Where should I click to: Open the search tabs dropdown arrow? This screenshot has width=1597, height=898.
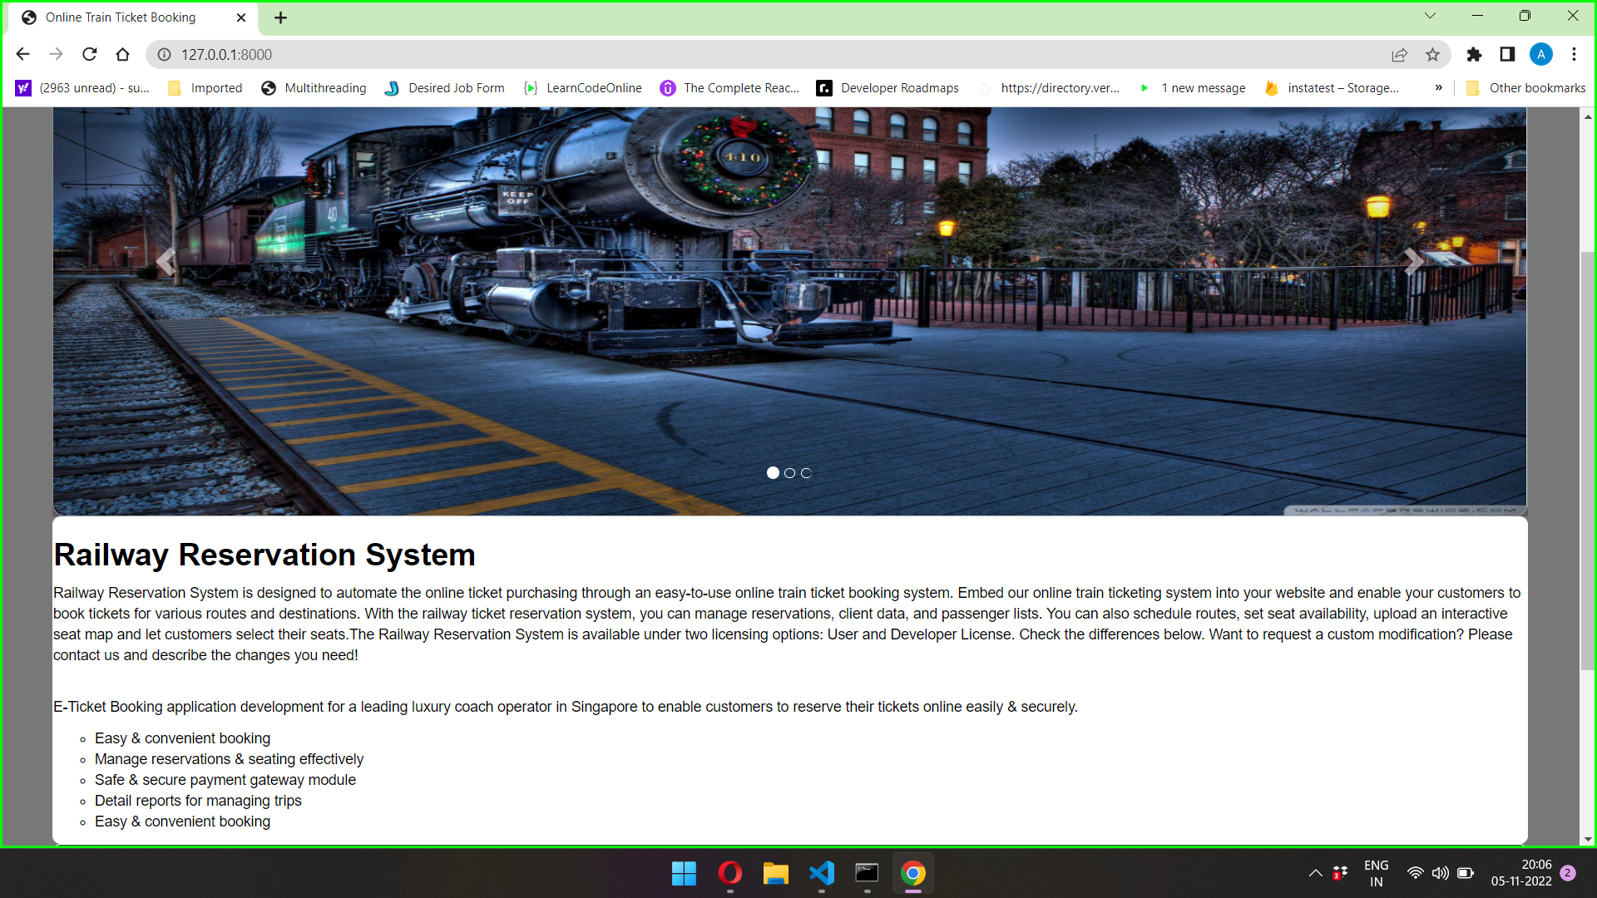coord(1431,15)
